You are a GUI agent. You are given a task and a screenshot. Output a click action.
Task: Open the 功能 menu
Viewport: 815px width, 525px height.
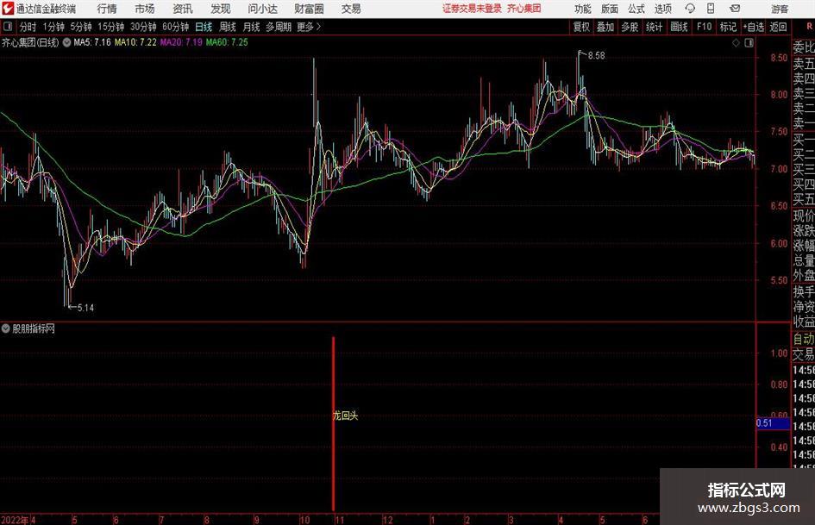[583, 9]
